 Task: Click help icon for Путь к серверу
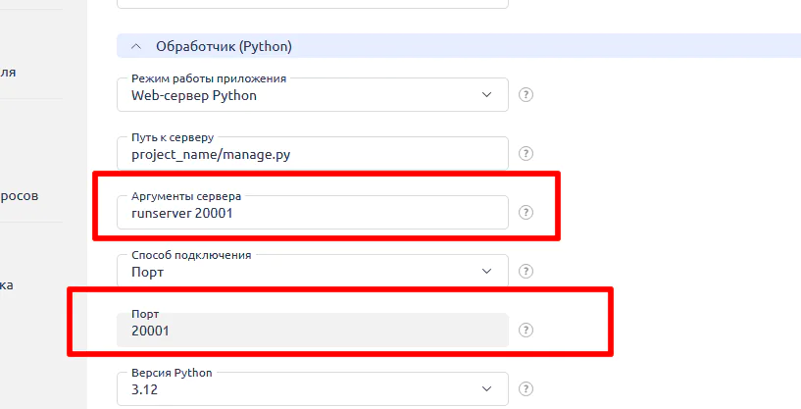(526, 153)
